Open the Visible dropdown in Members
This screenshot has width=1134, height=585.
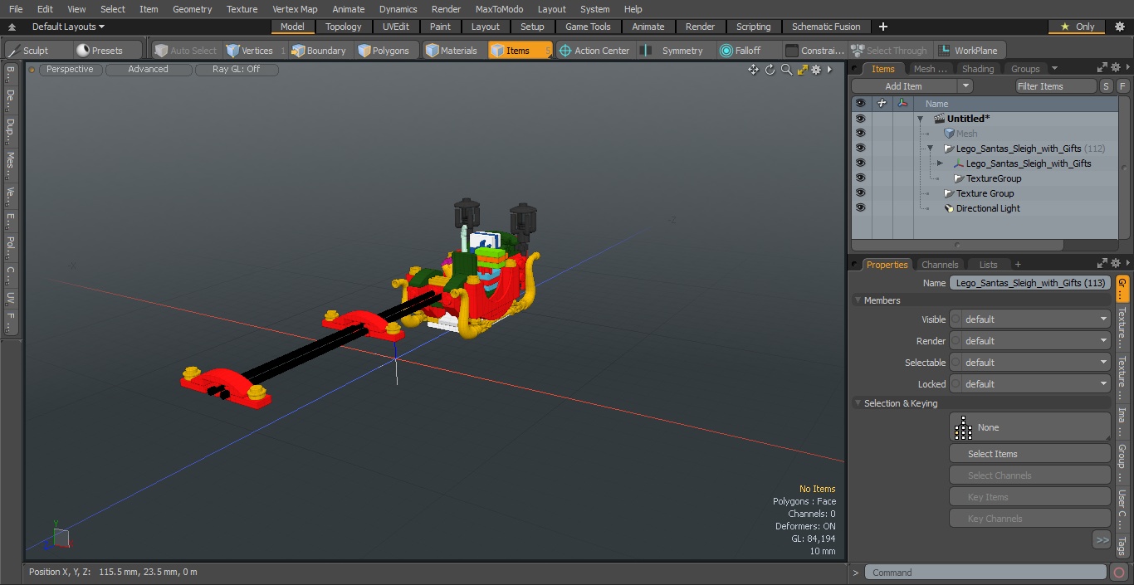1029,319
